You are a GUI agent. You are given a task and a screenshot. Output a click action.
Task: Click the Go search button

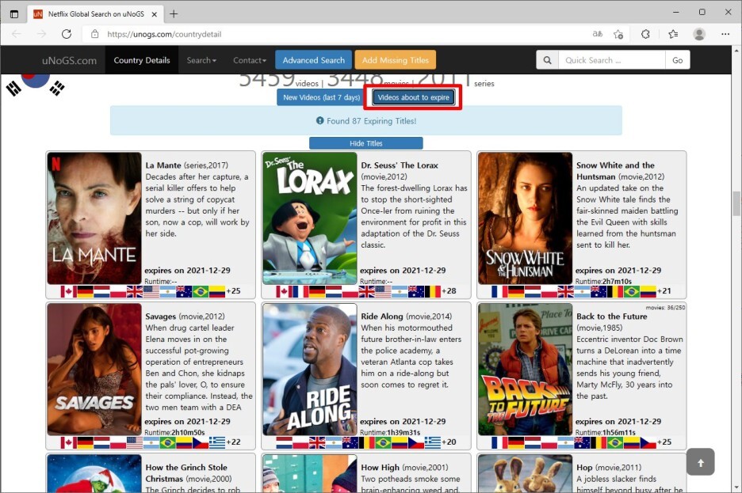coord(678,60)
